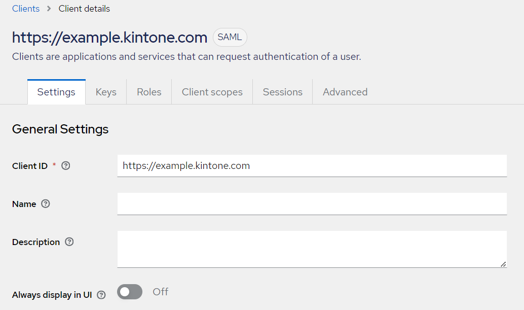The width and height of the screenshot is (524, 310).
Task: Switch to the Keys tab
Action: click(x=106, y=92)
